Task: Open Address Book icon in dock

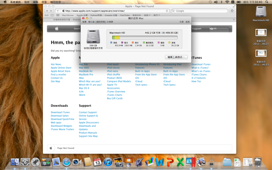Action: click(87, 162)
